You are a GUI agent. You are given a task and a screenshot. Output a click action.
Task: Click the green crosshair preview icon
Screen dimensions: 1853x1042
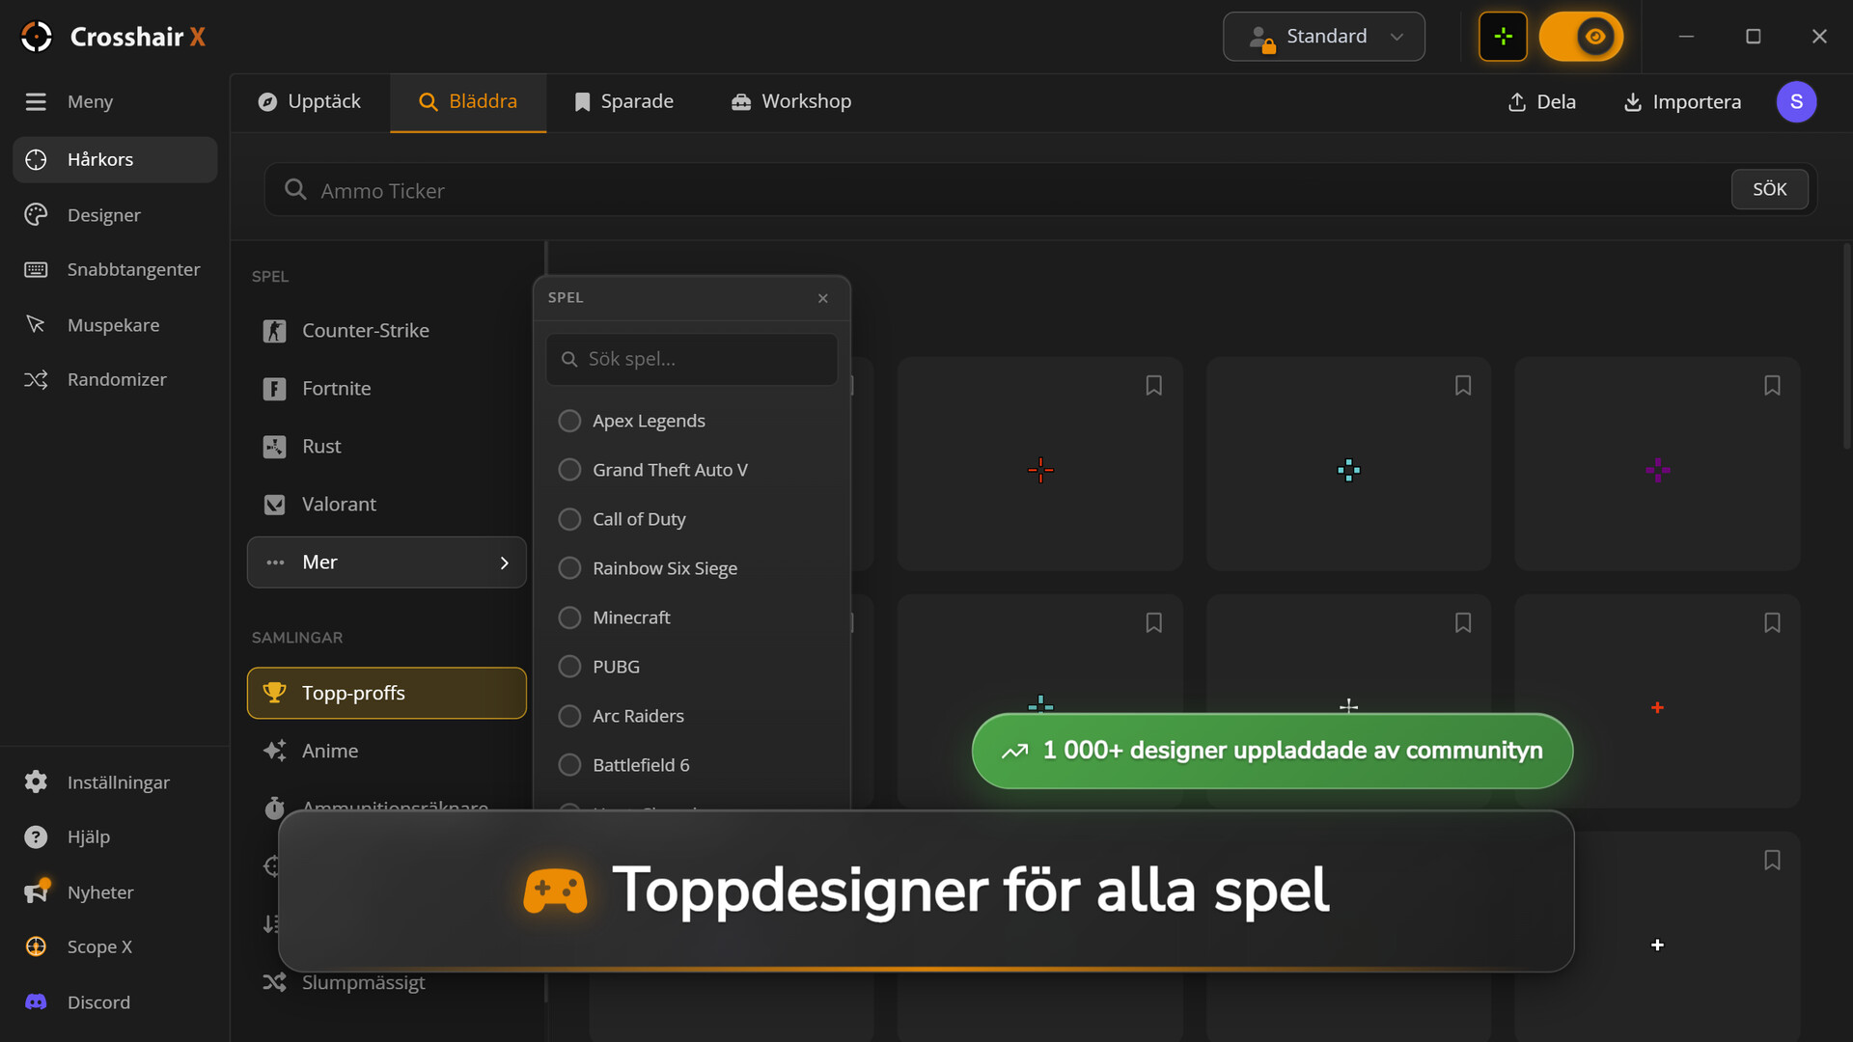(1503, 37)
